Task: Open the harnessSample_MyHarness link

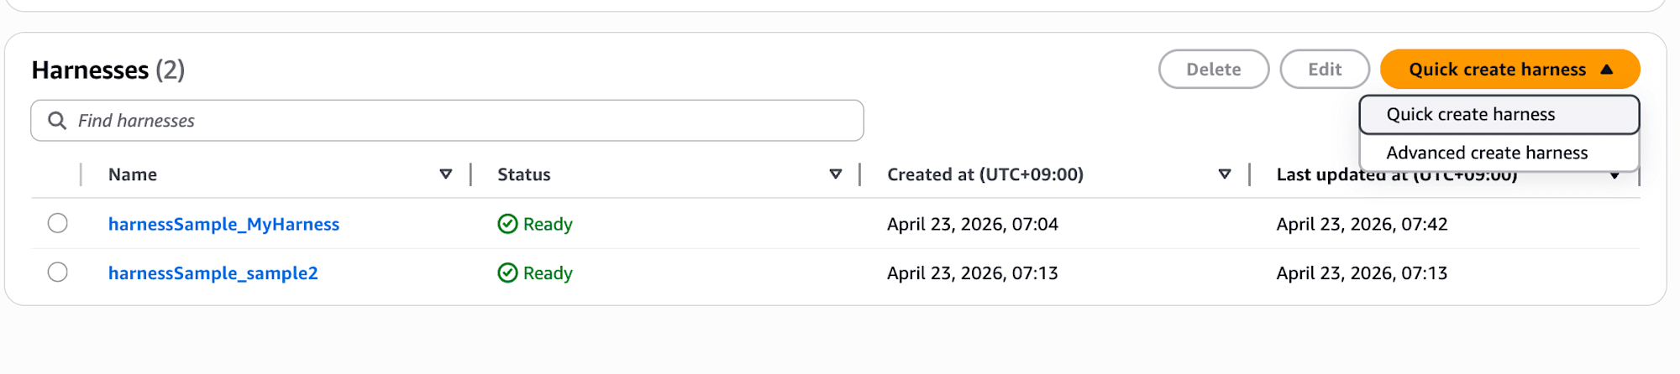Action: click(x=223, y=224)
